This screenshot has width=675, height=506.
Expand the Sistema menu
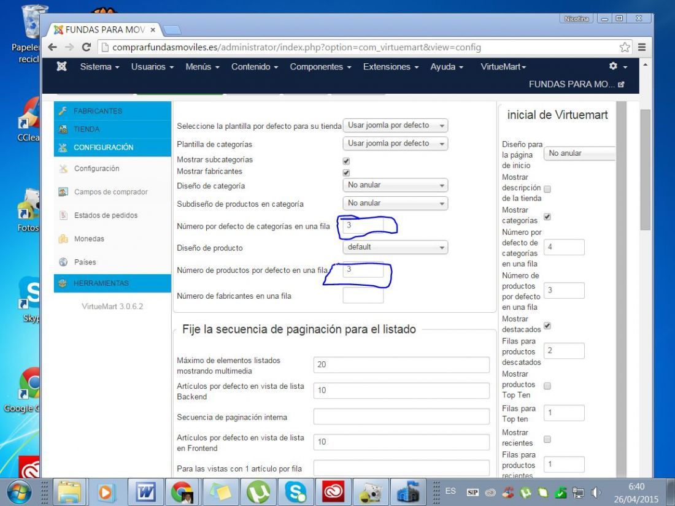pos(99,67)
